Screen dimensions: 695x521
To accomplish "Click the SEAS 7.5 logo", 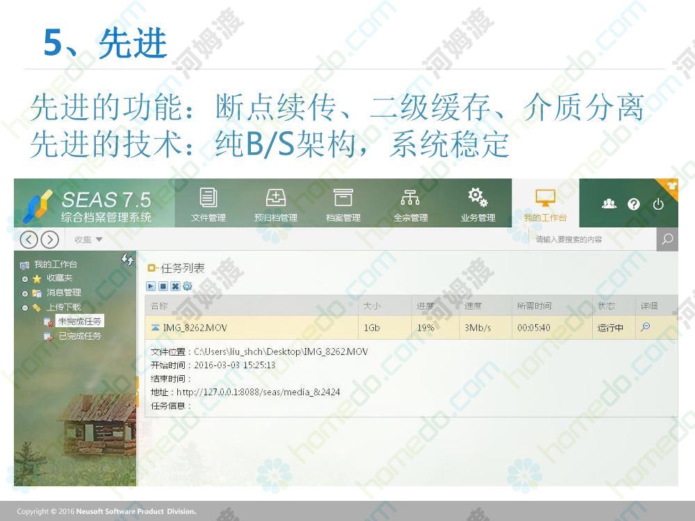I will pos(88,206).
